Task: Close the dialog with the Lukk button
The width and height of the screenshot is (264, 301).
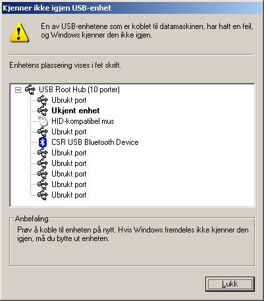Action: (x=230, y=284)
